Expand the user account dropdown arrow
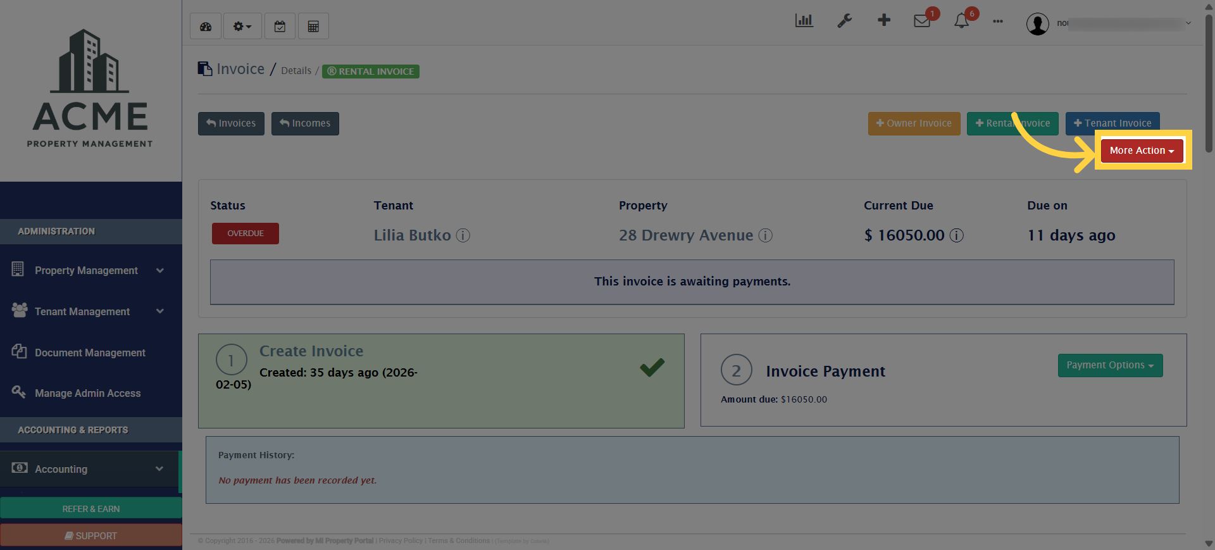 [x=1188, y=23]
